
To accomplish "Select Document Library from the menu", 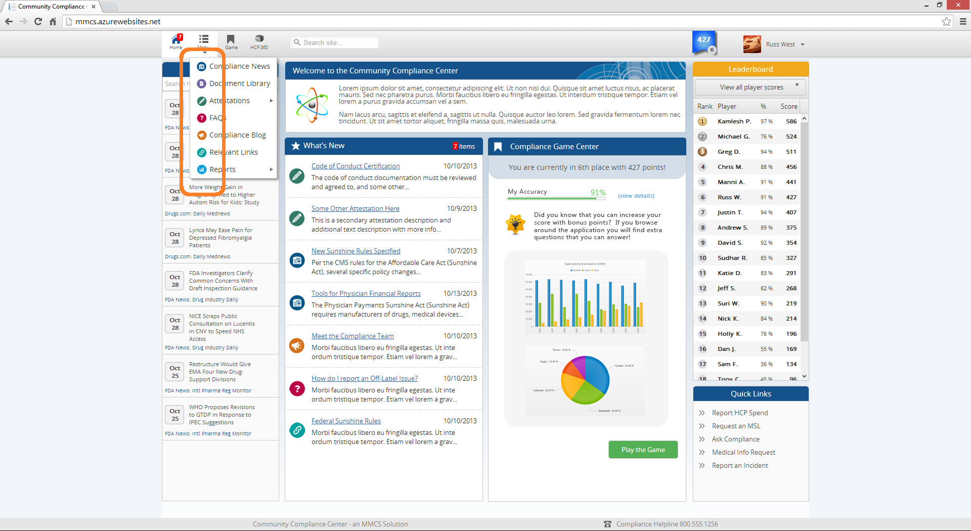I will point(239,83).
